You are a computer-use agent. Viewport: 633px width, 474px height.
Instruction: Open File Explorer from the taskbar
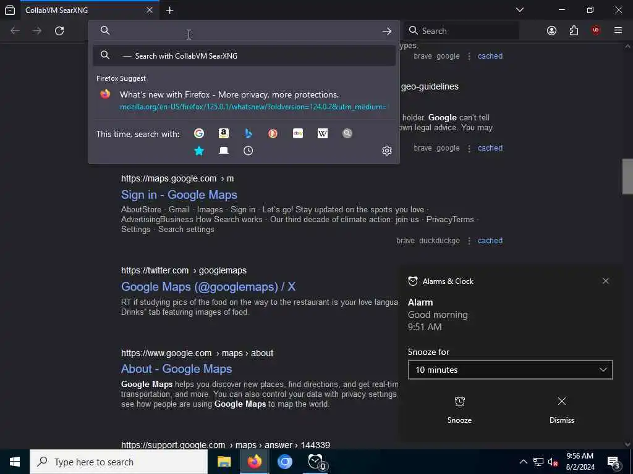tap(224, 462)
